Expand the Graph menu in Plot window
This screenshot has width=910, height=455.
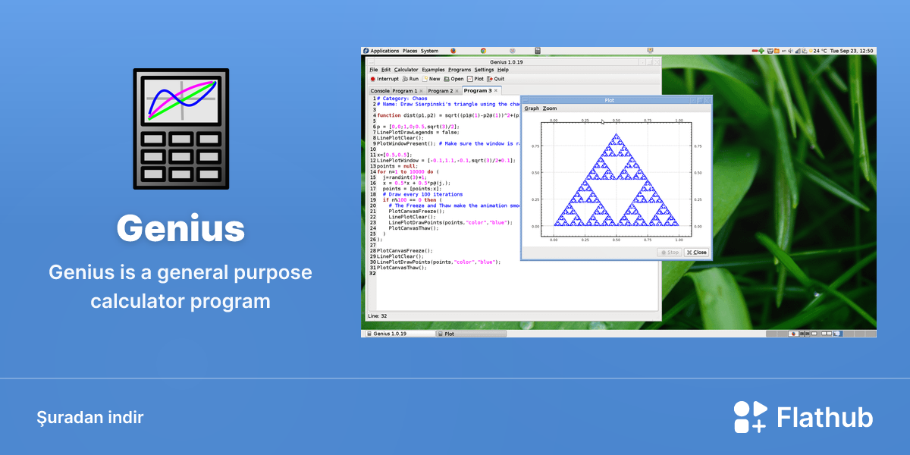click(532, 108)
